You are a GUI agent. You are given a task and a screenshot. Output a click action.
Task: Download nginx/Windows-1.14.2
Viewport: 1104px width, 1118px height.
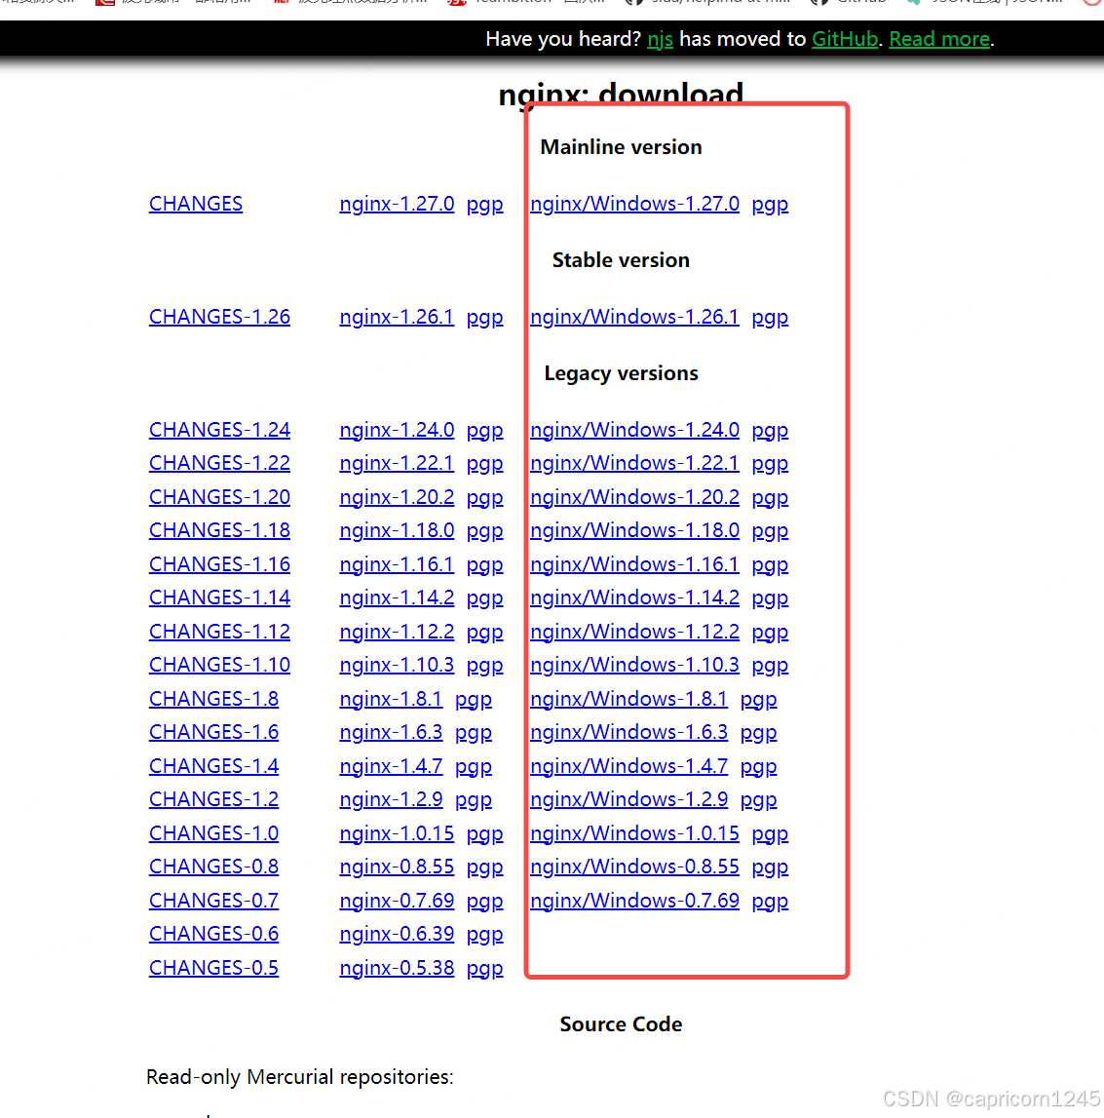coord(634,598)
